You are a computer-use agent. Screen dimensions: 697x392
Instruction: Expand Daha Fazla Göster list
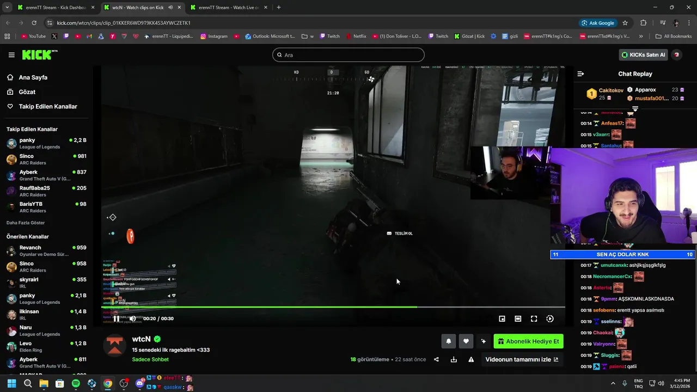[x=26, y=223]
